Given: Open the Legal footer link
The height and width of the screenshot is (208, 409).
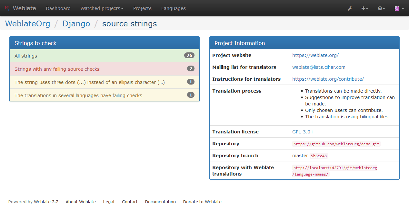Looking at the screenshot, I should [x=109, y=202].
